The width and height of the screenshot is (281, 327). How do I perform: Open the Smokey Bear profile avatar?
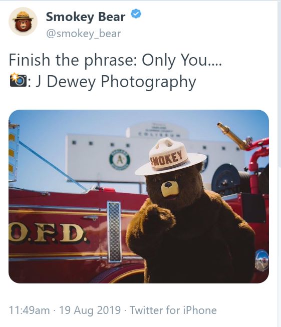(x=23, y=21)
